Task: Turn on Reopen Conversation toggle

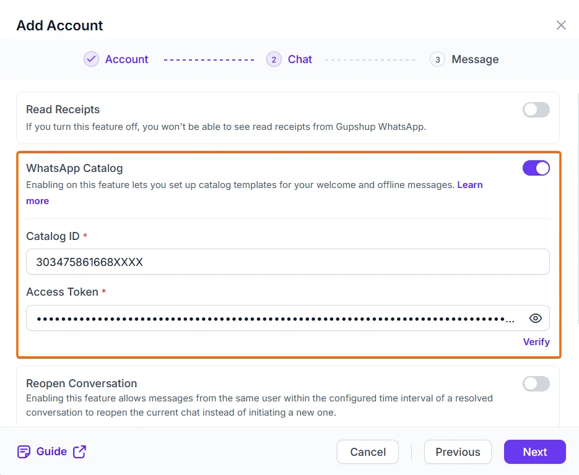Action: pyautogui.click(x=536, y=383)
